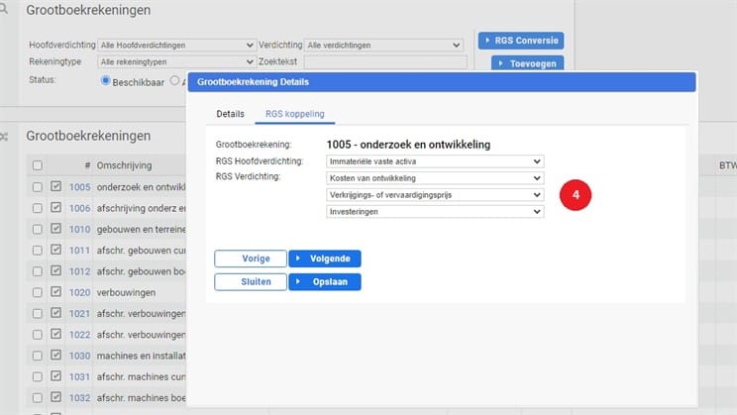
Task: Open account link 1006
Action: click(79, 208)
